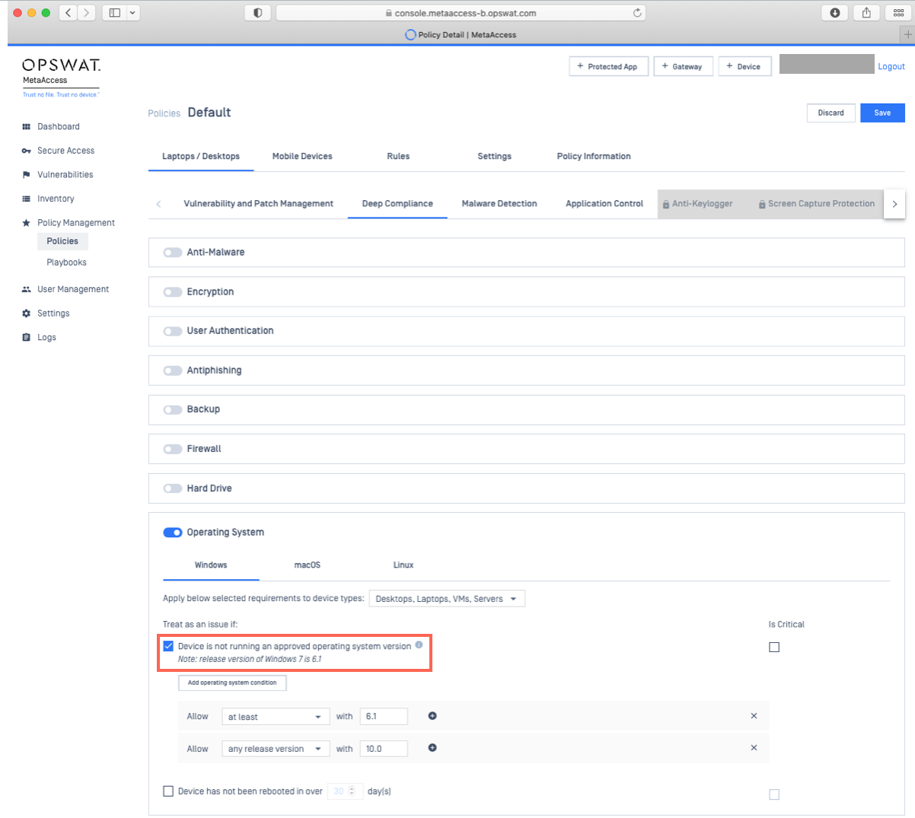Enable the Backup toggle
Screen dimensions: 915x818
[x=173, y=409]
